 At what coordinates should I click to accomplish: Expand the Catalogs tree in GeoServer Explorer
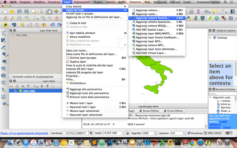[210, 38]
